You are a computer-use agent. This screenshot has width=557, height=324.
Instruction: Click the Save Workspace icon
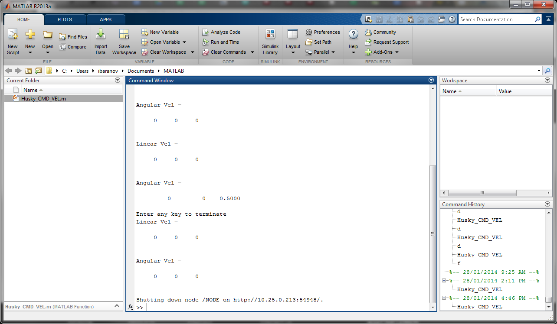[124, 35]
